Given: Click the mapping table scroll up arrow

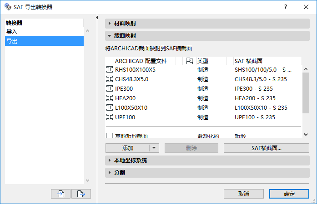Looking at the screenshot, I should [x=306, y=69].
